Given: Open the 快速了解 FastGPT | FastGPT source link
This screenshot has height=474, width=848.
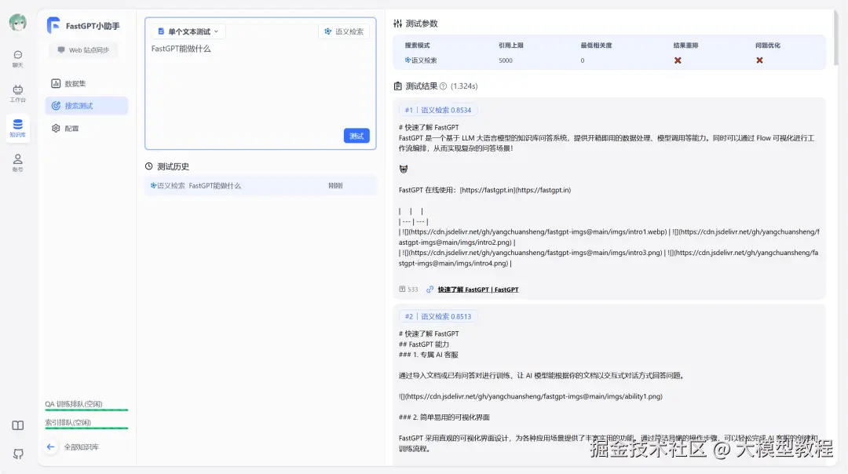Looking at the screenshot, I should (478, 290).
